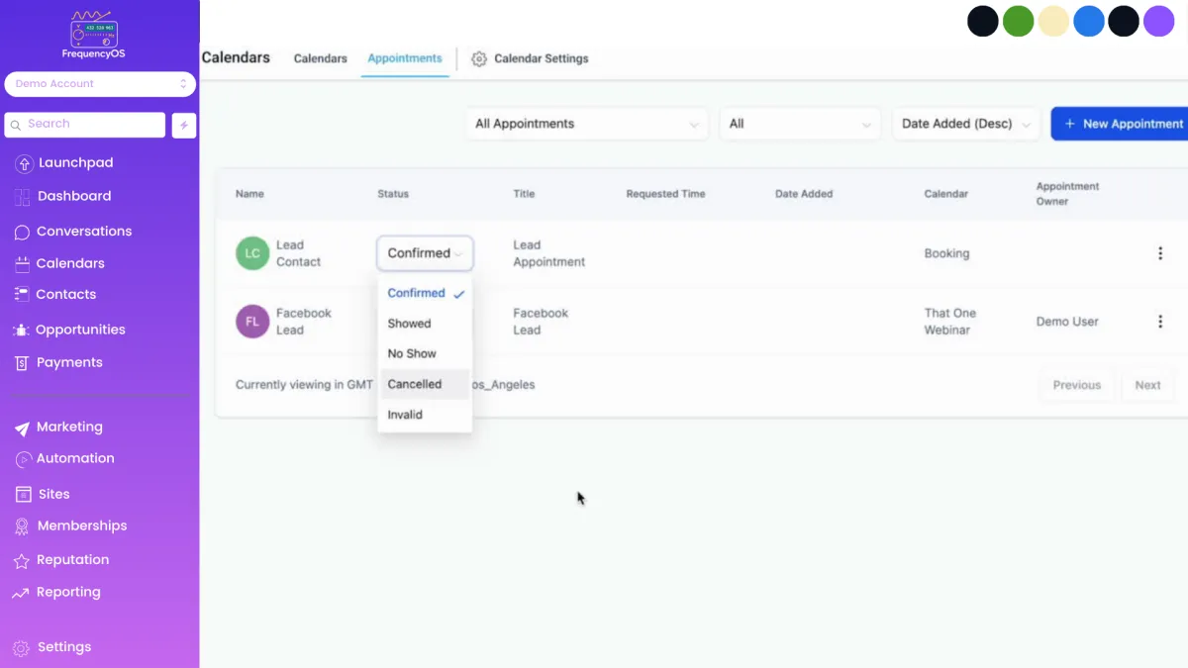This screenshot has width=1188, height=668.
Task: Click the blue circle in top bar
Action: [x=1089, y=21]
